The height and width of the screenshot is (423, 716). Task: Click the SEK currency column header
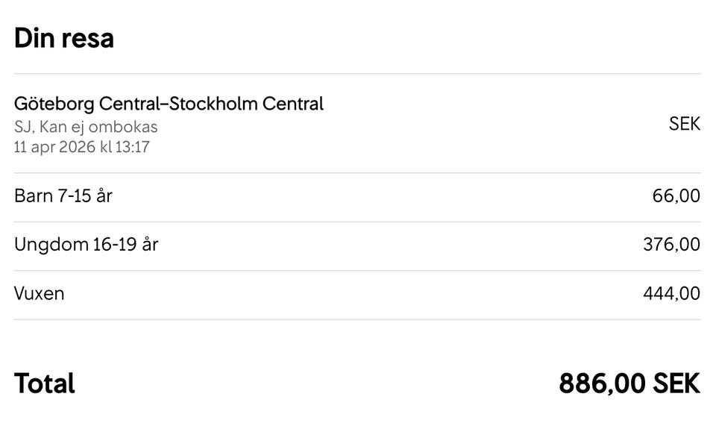coord(684,124)
